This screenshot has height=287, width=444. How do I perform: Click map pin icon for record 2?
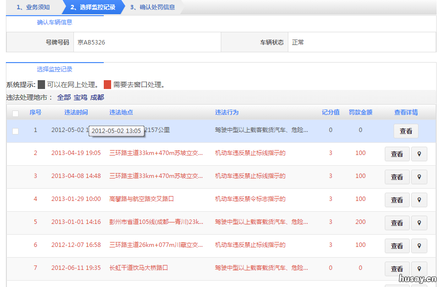pyautogui.click(x=419, y=154)
